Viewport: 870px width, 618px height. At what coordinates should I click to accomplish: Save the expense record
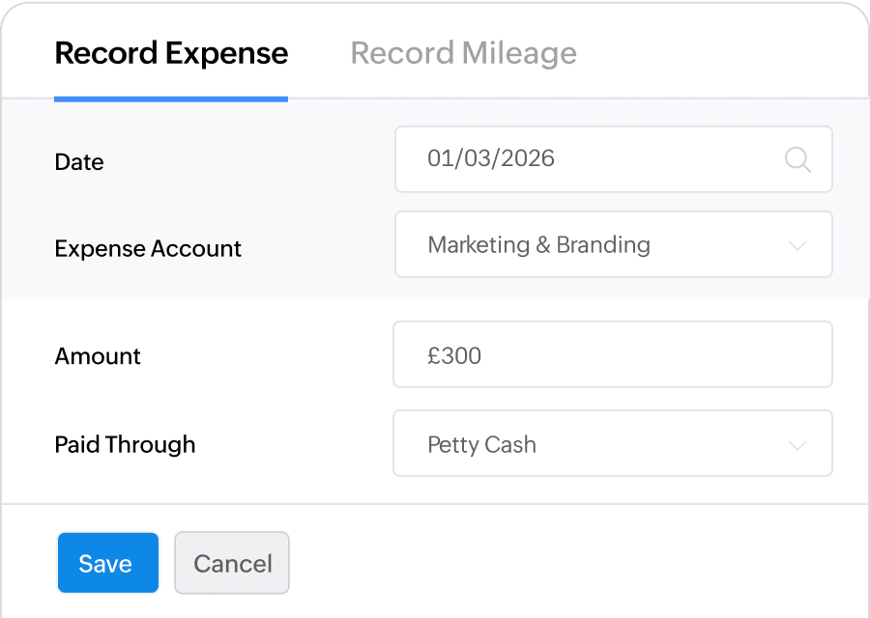click(108, 563)
